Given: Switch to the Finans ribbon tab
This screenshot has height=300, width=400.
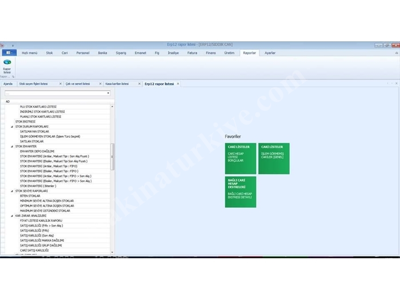Looking at the screenshot, I should 211,53.
